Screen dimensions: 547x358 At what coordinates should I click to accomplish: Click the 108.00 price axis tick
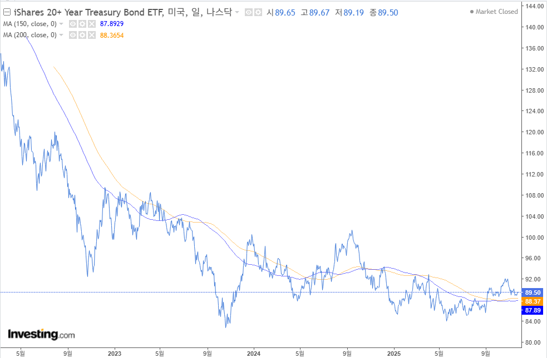coord(534,195)
